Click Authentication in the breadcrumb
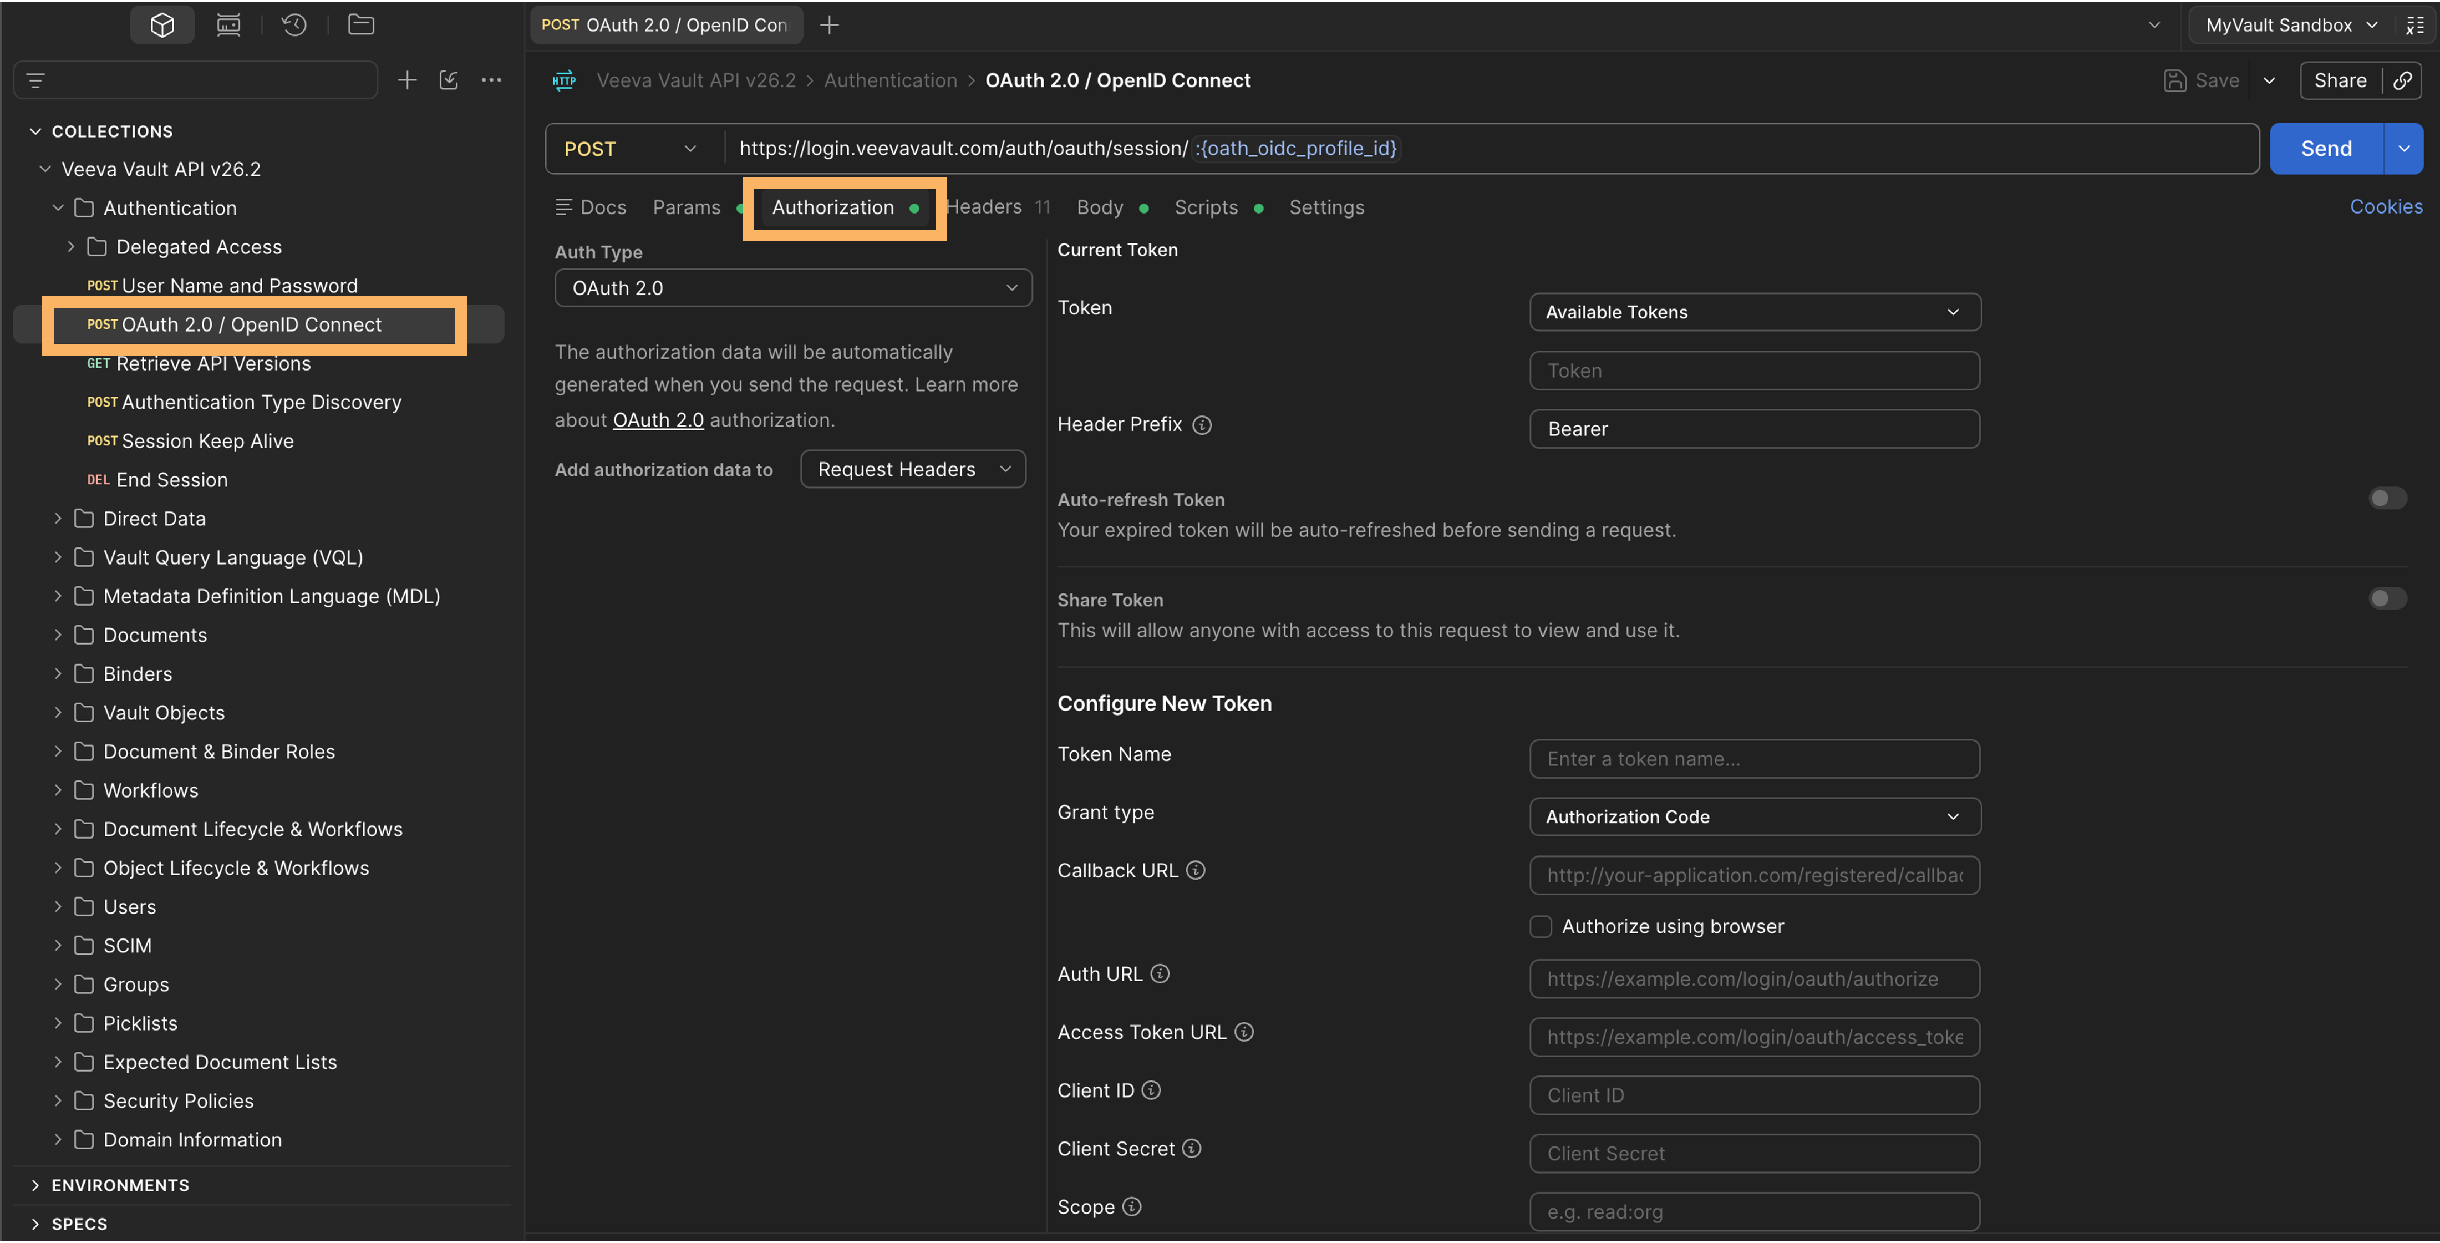 [891, 80]
